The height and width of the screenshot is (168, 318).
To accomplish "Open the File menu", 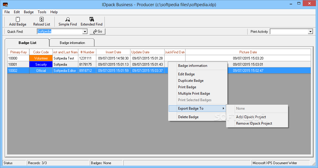I will (7, 12).
